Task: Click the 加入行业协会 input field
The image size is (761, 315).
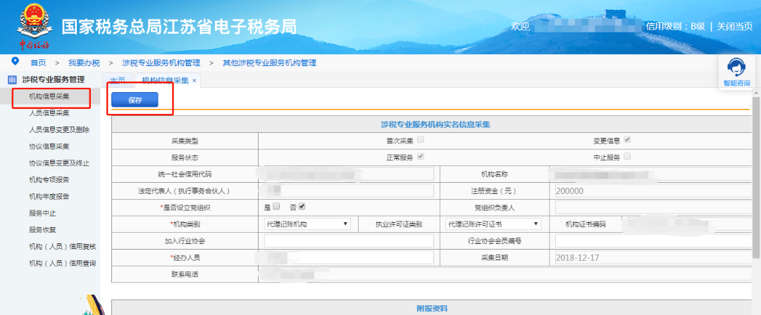Action: pyautogui.click(x=349, y=241)
